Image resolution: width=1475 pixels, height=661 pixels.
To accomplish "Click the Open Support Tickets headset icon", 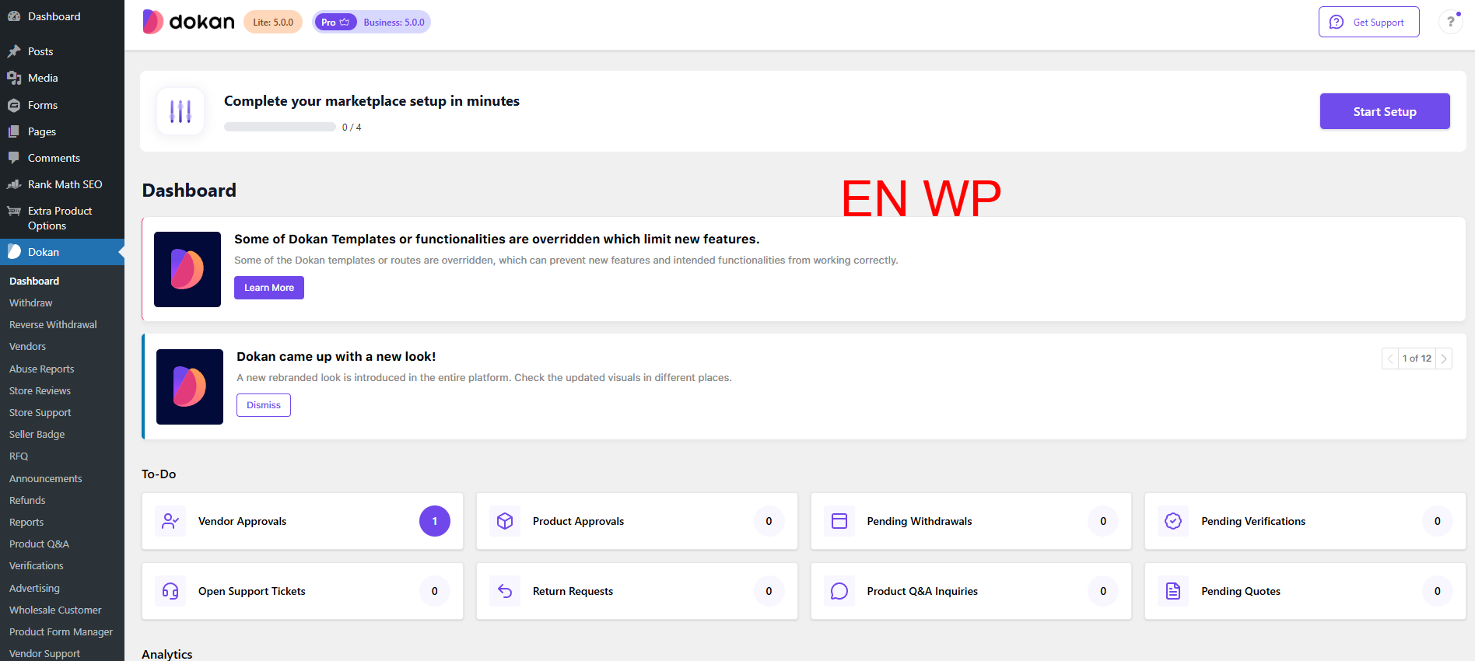I will tap(170, 591).
